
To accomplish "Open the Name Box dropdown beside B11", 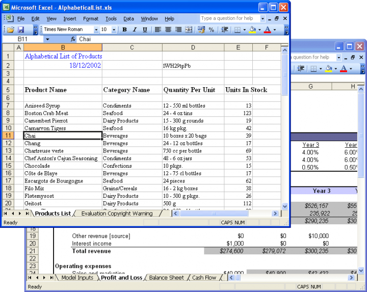I will pos(47,39).
